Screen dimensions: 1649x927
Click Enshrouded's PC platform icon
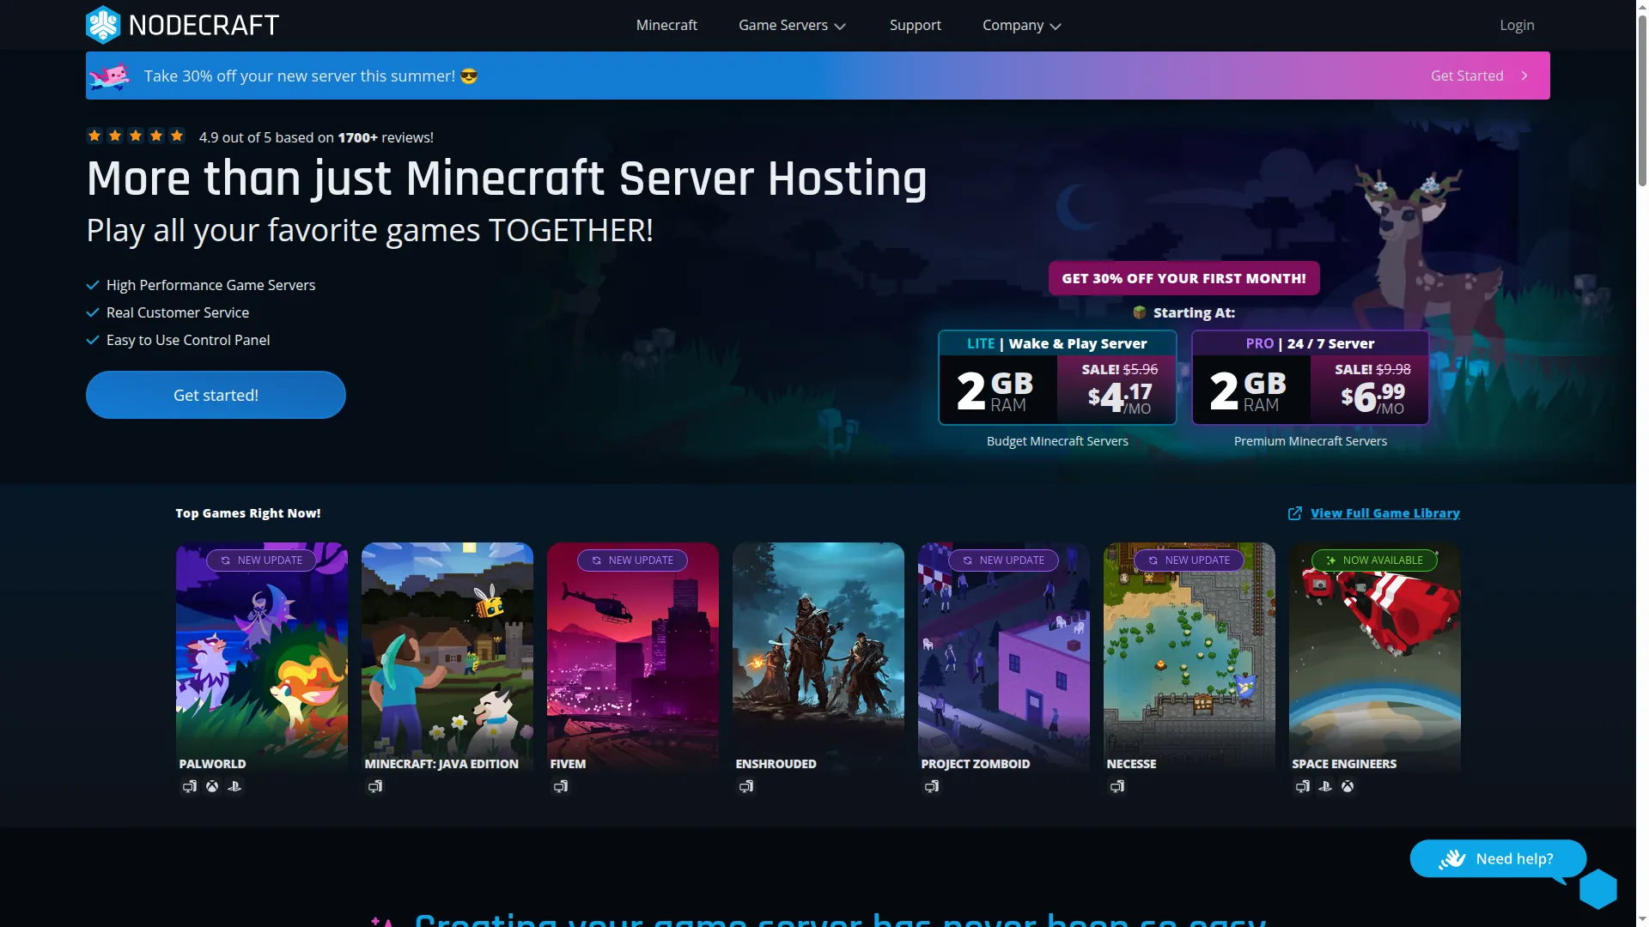pos(746,786)
